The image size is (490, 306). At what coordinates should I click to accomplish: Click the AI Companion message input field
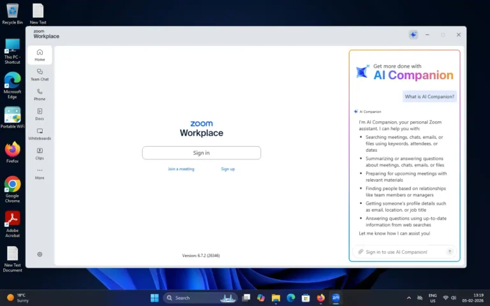point(402,252)
